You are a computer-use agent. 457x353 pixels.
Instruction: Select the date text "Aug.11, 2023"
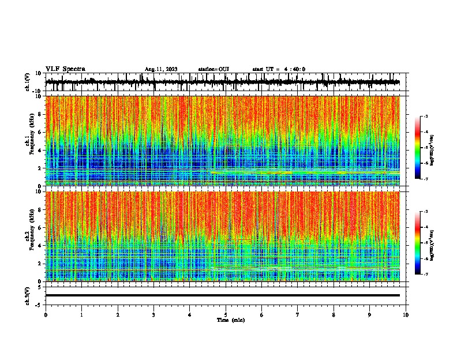(161, 69)
